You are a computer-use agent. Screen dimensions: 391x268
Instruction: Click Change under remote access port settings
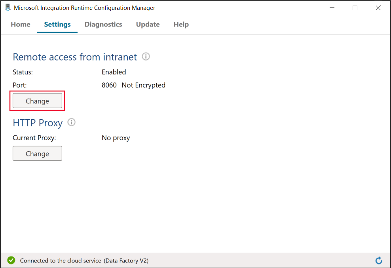[x=37, y=101]
